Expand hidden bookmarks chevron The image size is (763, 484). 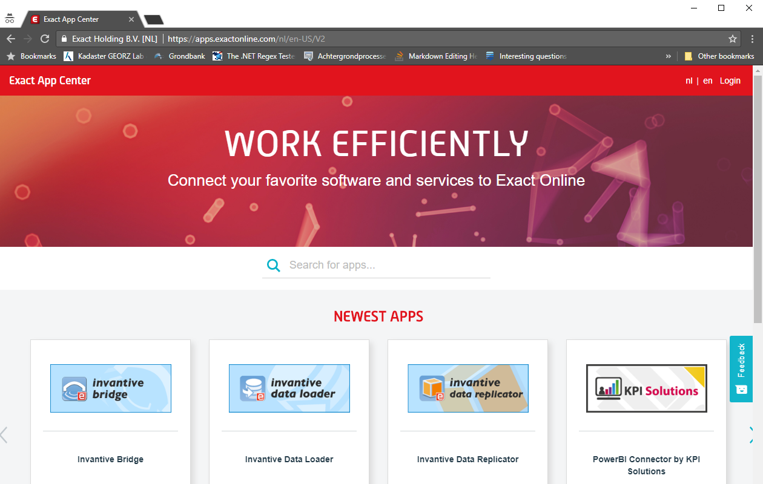[669, 56]
